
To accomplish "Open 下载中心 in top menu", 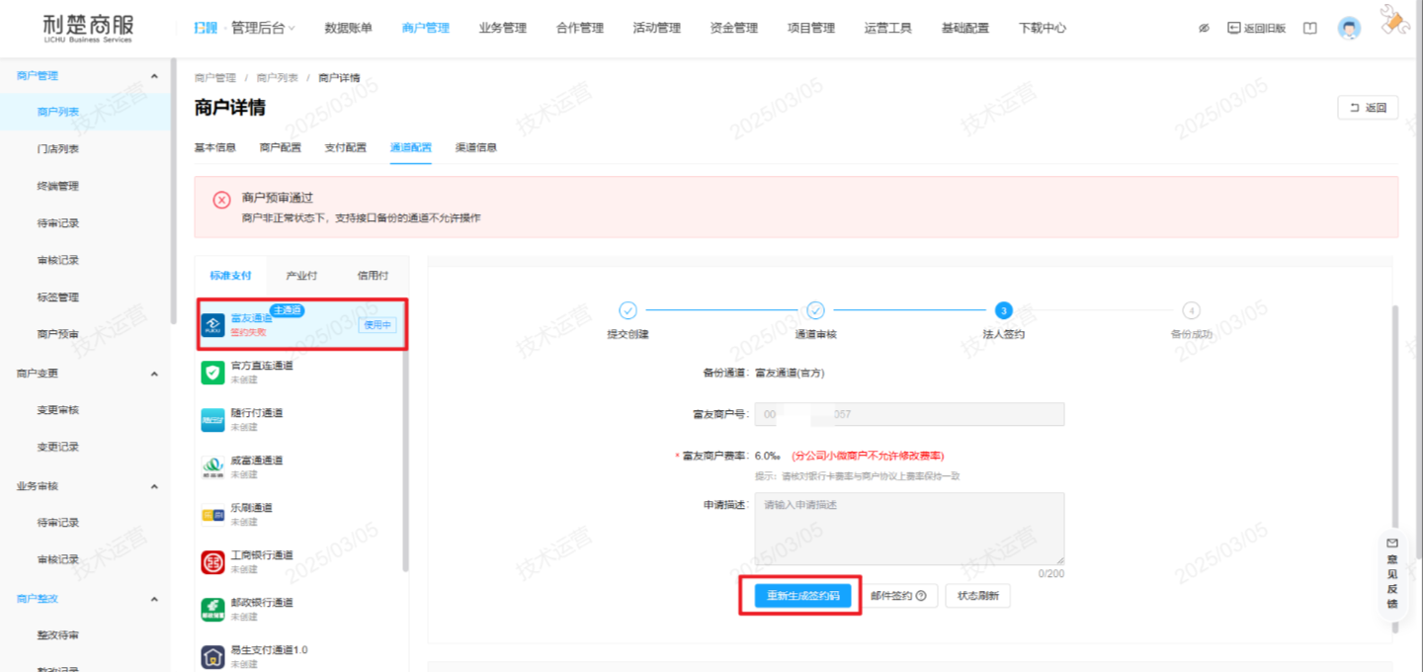I will 1043,29.
